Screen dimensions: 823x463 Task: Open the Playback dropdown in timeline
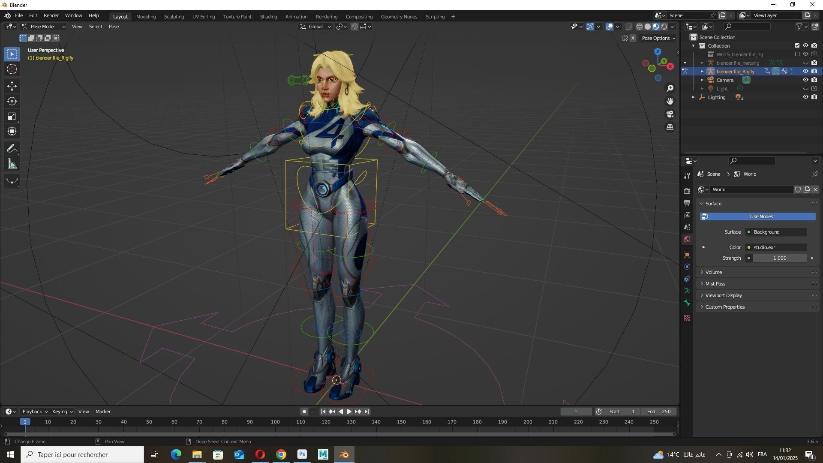tap(35, 412)
